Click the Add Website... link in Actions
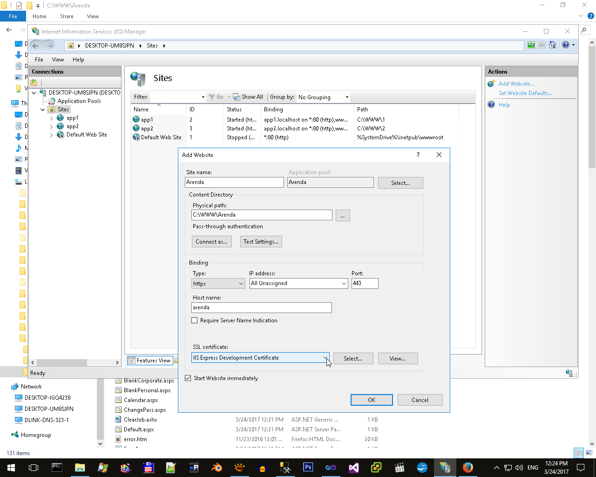This screenshot has width=596, height=477. pos(516,84)
